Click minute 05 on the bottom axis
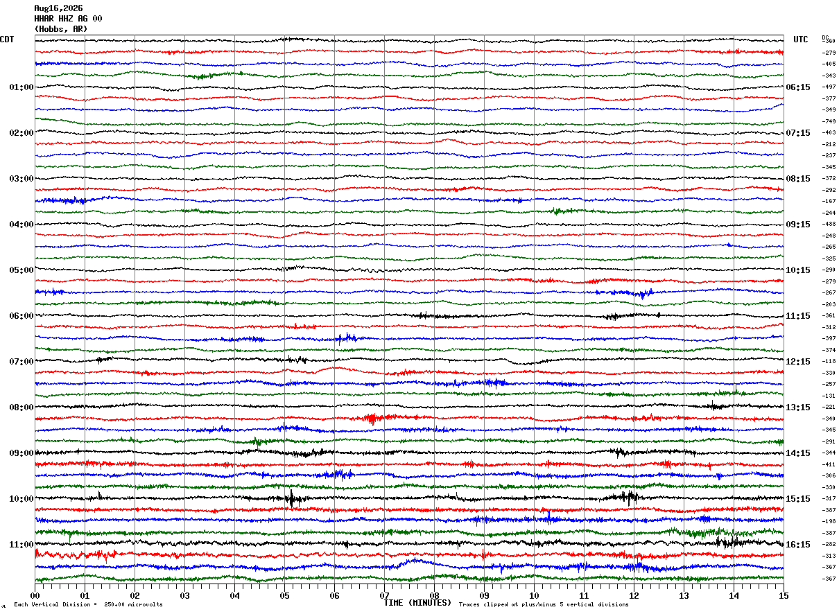 (284, 595)
